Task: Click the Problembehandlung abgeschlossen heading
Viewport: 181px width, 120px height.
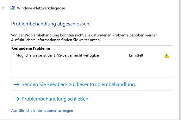Action: coord(51,24)
